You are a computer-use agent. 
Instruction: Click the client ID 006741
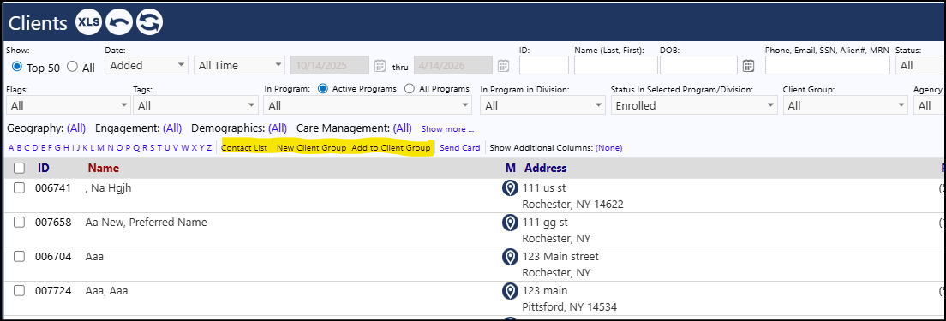tap(53, 188)
